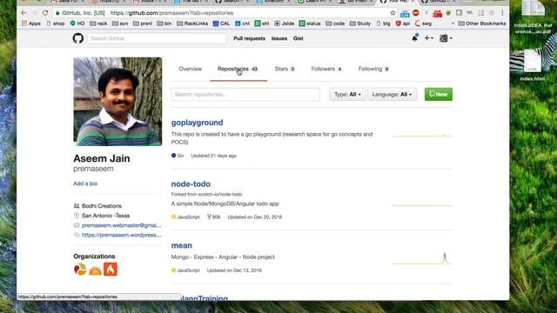Open the notifications bell
This screenshot has width=557, height=313.
(414, 38)
